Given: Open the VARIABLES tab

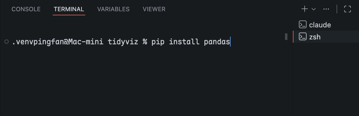Looking at the screenshot, I should [x=113, y=9].
